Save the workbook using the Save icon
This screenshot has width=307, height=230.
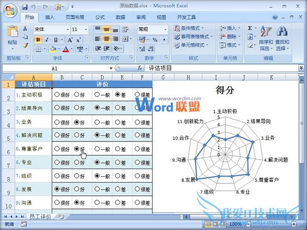coord(25,7)
